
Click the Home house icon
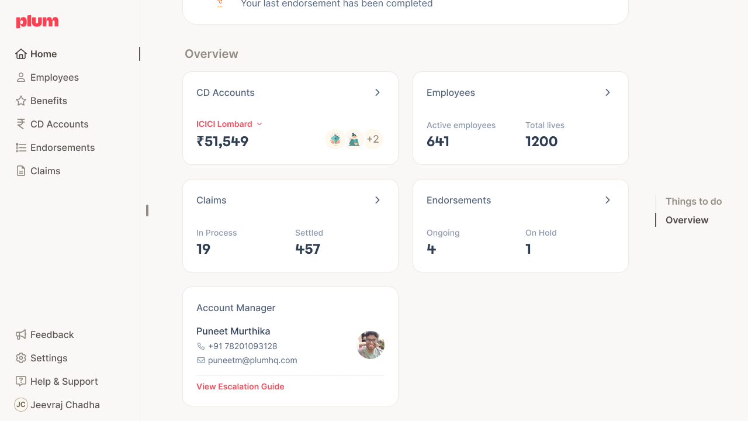point(21,54)
